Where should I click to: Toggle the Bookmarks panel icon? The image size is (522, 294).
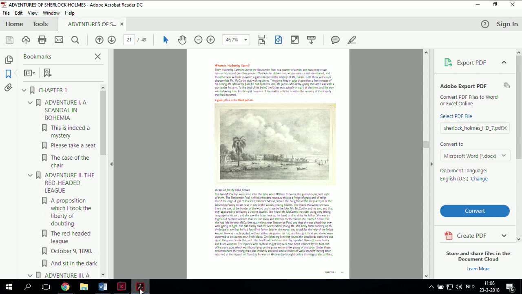[x=8, y=74]
